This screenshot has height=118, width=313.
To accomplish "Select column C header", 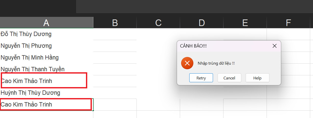I will tap(158, 23).
